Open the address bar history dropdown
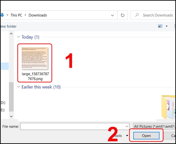This screenshot has width=176, height=144. (112, 15)
